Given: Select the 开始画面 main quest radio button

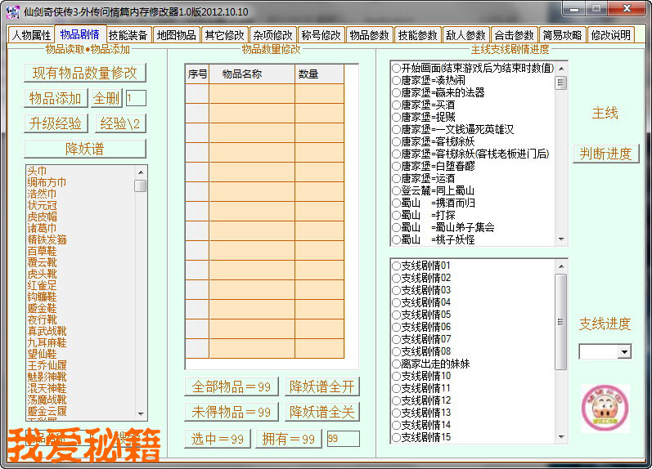Looking at the screenshot, I should coord(396,68).
